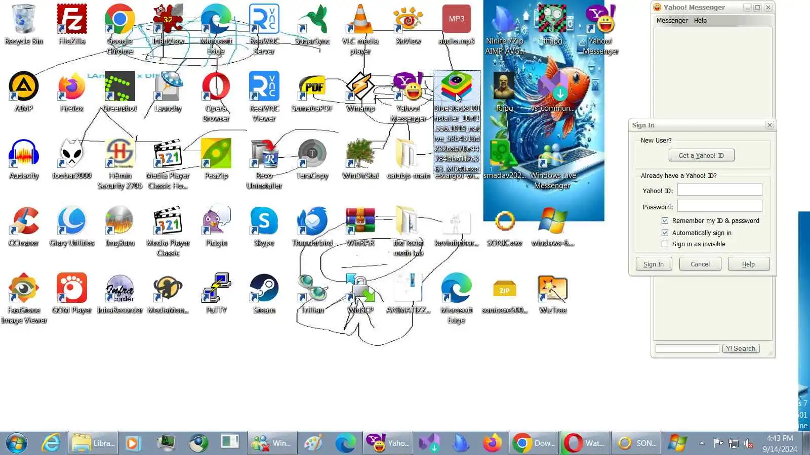Open the ImgBurn desktop shortcut
810x455 pixels.
click(x=120, y=226)
